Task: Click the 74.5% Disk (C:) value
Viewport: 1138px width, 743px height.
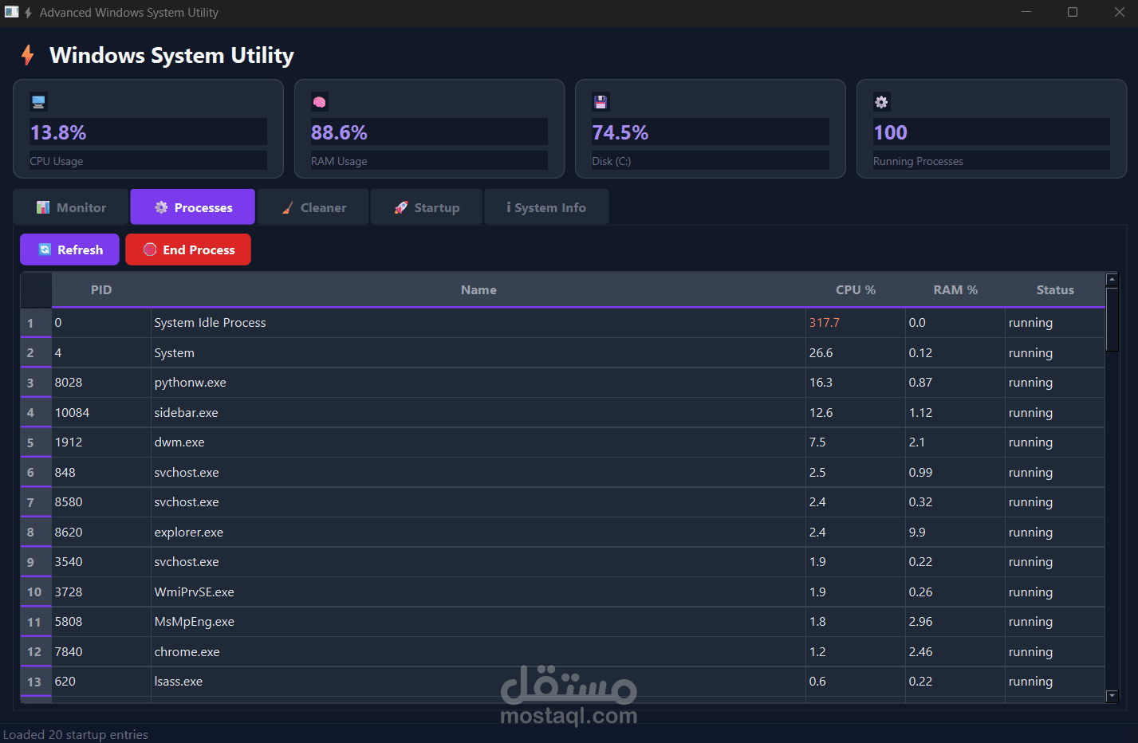Action: click(x=620, y=132)
